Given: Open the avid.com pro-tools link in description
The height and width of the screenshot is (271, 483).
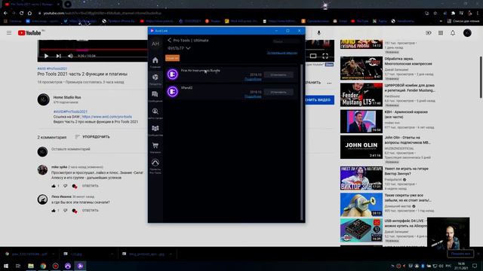Looking at the screenshot, I should tap(107, 117).
